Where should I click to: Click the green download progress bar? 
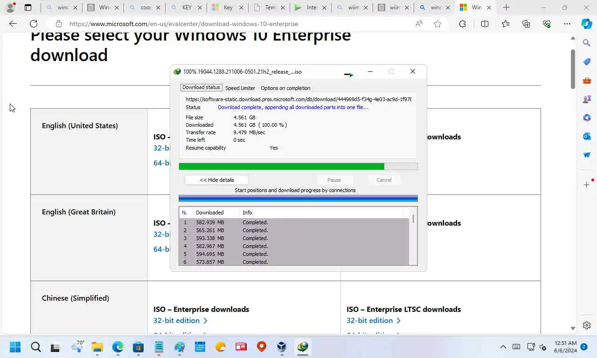coord(298,166)
